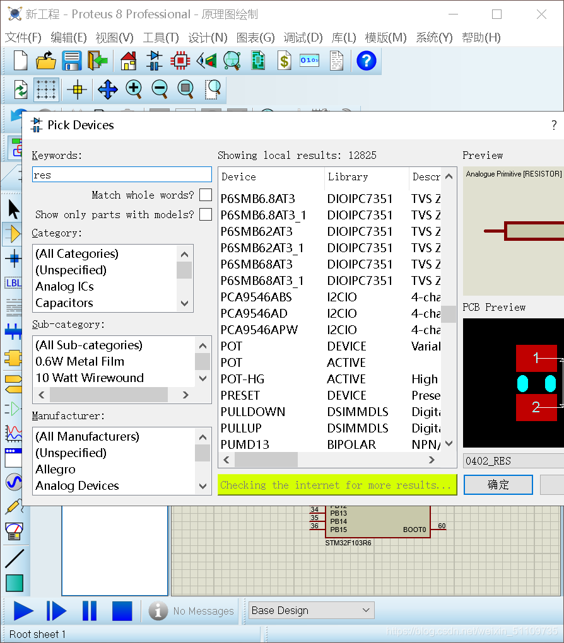Create a new project with the blank page icon
The width and height of the screenshot is (564, 643).
[20, 61]
